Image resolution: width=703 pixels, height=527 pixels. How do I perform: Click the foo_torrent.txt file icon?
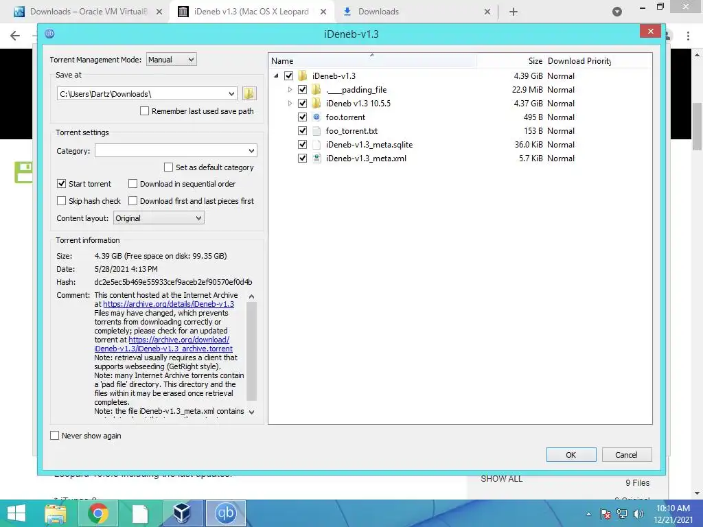[x=316, y=131]
